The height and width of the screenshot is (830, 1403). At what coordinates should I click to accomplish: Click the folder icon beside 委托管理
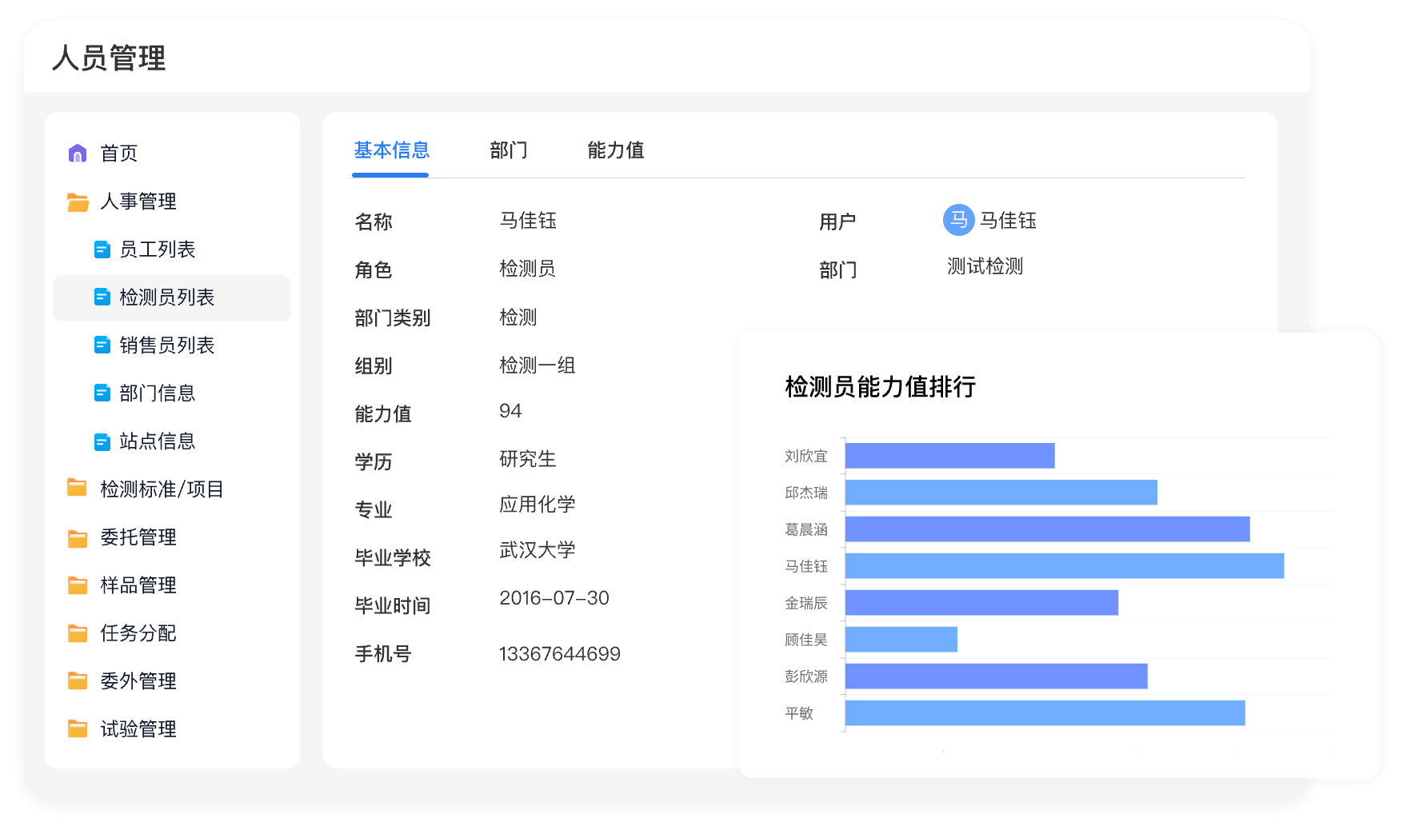78,538
